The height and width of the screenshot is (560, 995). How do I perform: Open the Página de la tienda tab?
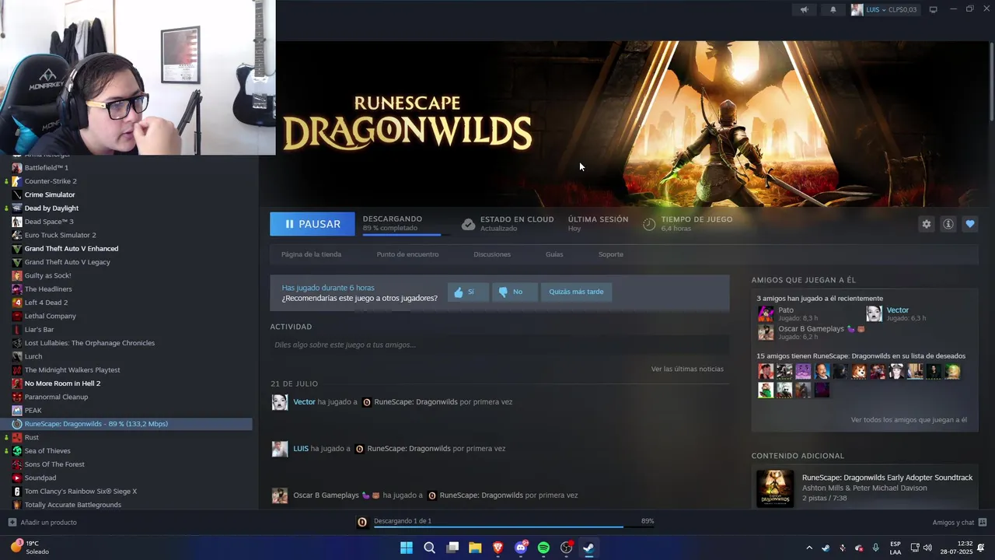coord(311,254)
